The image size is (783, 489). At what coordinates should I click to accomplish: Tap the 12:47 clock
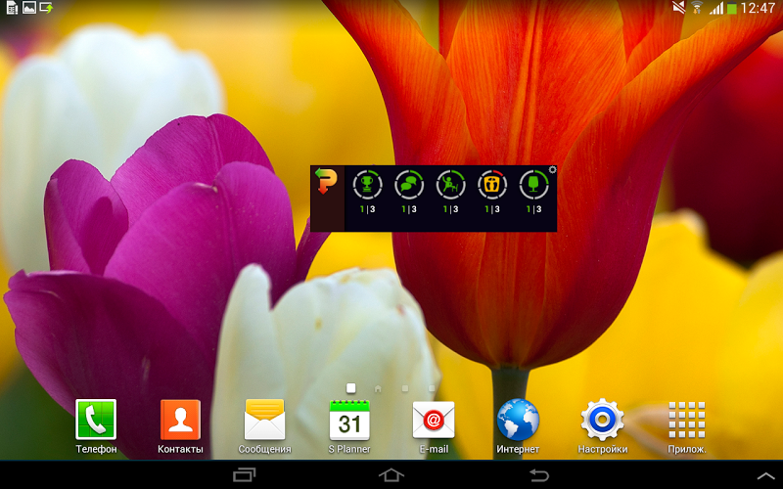[x=758, y=8]
